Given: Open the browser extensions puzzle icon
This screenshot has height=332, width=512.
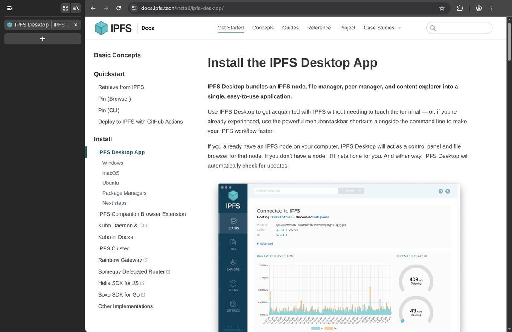Looking at the screenshot, I should [x=460, y=8].
